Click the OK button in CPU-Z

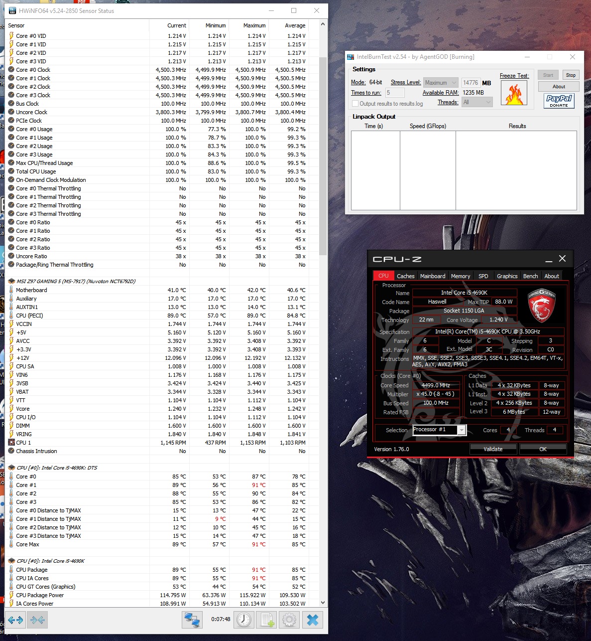(x=543, y=449)
